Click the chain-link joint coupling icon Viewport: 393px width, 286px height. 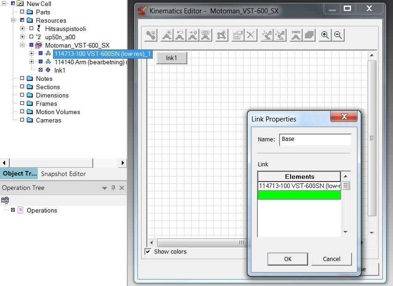click(x=206, y=35)
